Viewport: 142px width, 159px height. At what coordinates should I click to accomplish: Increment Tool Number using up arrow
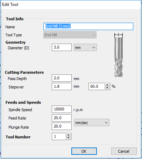click(68, 135)
